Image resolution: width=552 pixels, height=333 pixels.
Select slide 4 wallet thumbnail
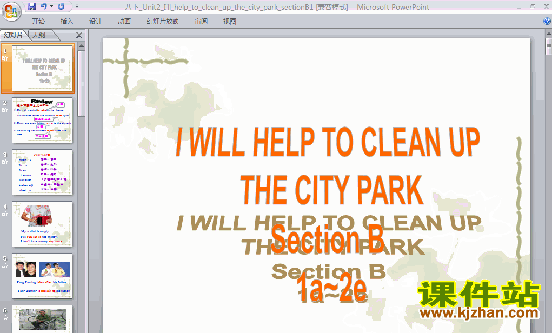pyautogui.click(x=42, y=224)
